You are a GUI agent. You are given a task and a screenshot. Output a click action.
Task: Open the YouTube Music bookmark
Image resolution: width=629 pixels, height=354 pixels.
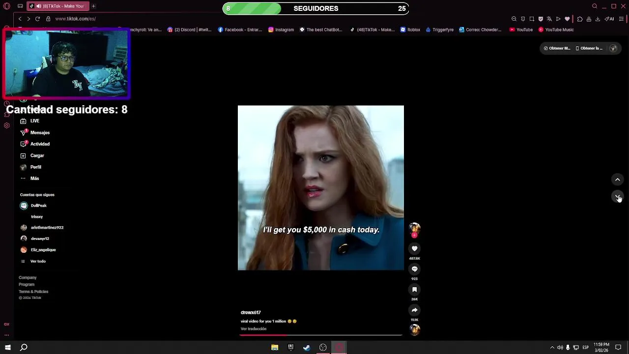click(556, 29)
